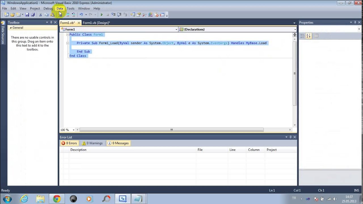Collapse the Public Class Form1 outline node

pos(67,35)
